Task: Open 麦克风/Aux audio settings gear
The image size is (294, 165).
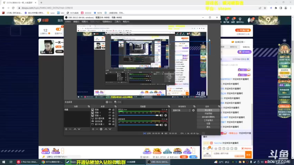Action: click(166, 115)
